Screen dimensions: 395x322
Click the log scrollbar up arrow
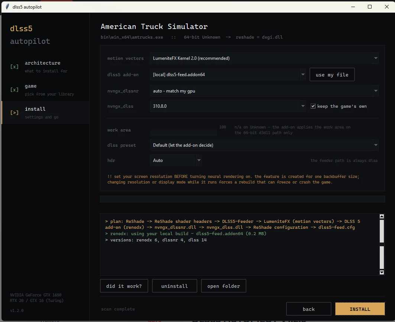pos(382,216)
